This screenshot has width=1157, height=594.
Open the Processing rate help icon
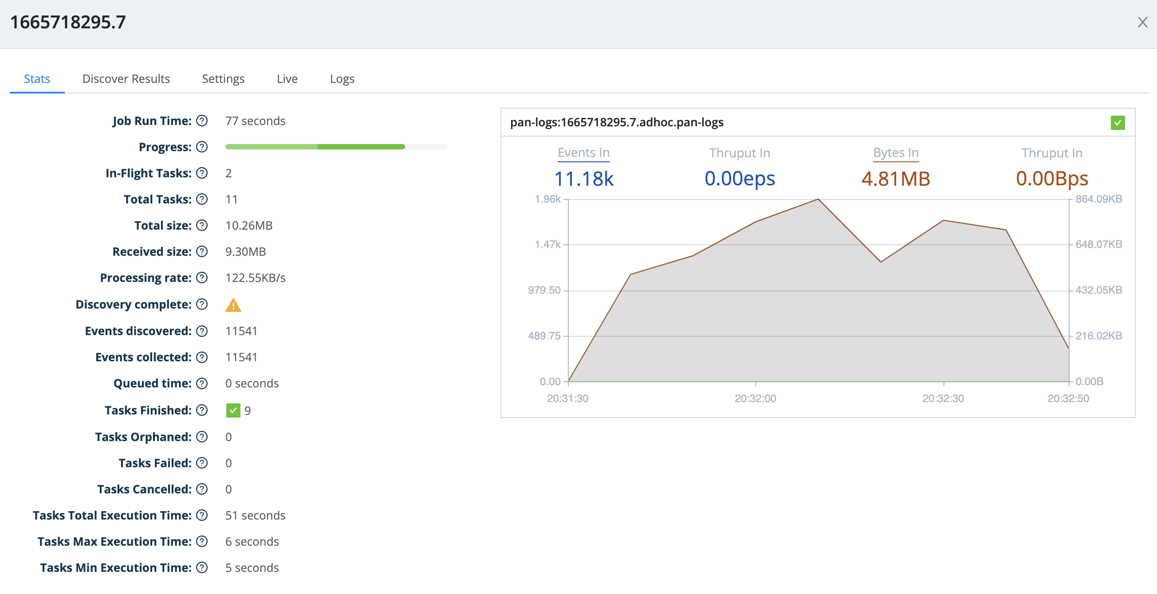(x=202, y=277)
